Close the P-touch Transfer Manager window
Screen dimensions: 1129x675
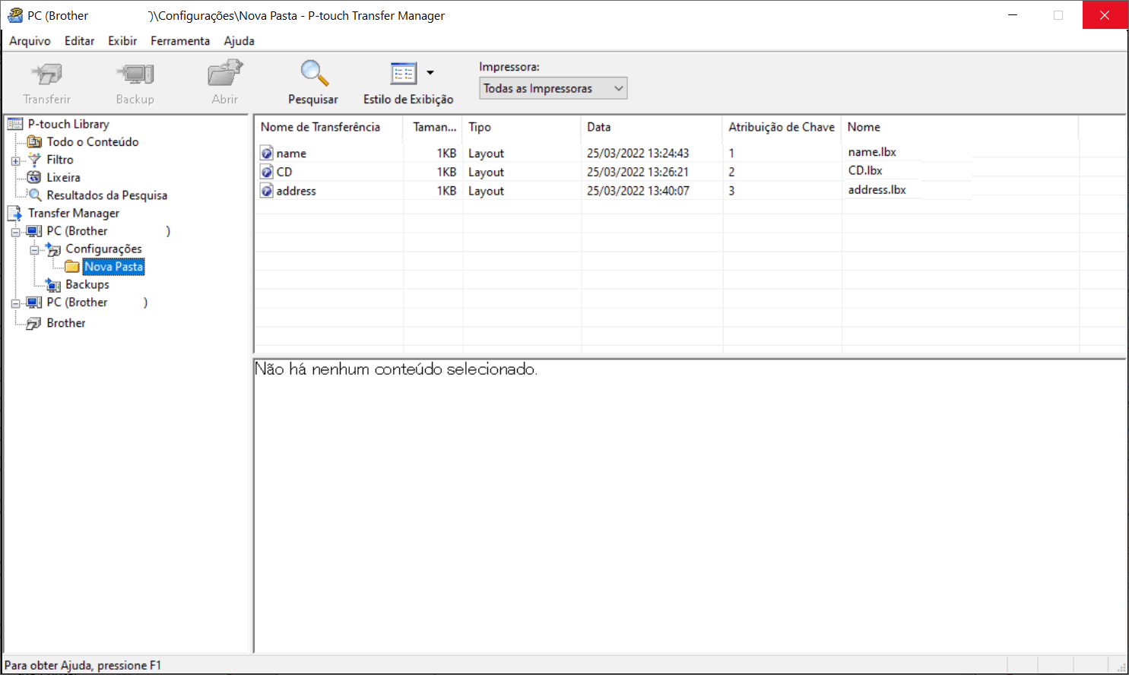[1105, 15]
